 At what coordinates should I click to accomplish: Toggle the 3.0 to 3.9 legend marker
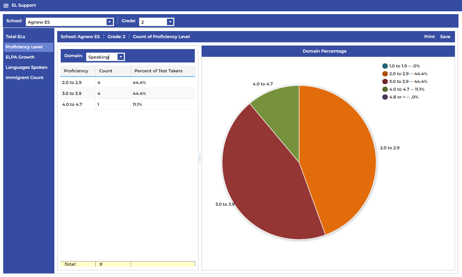tap(385, 82)
